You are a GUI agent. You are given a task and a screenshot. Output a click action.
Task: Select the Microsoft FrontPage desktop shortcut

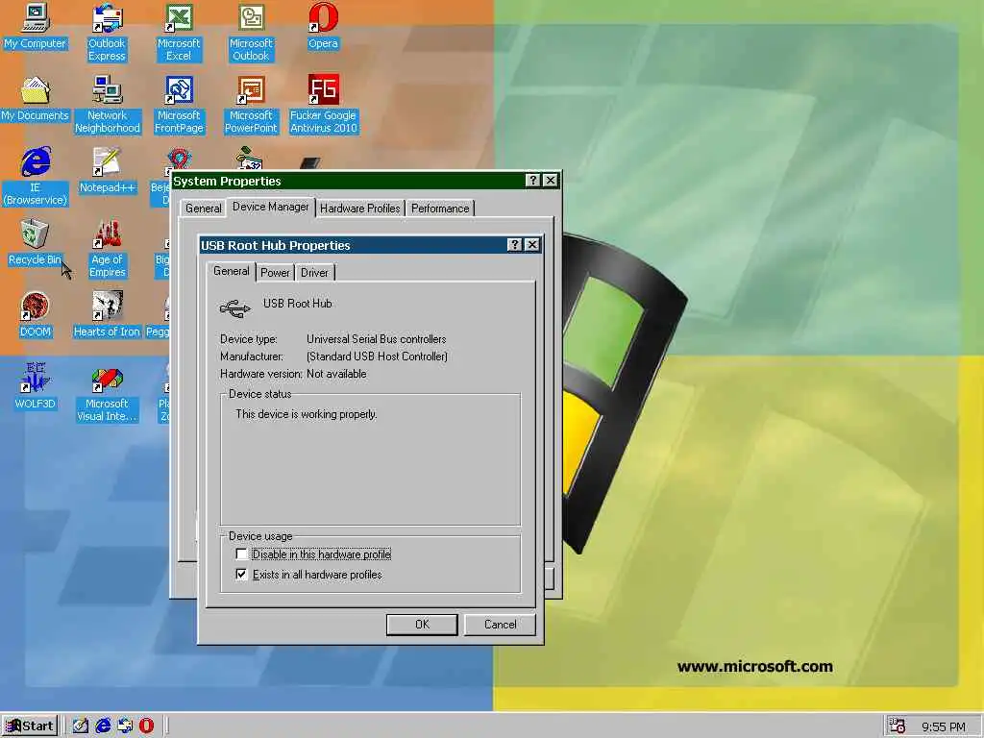(x=179, y=105)
